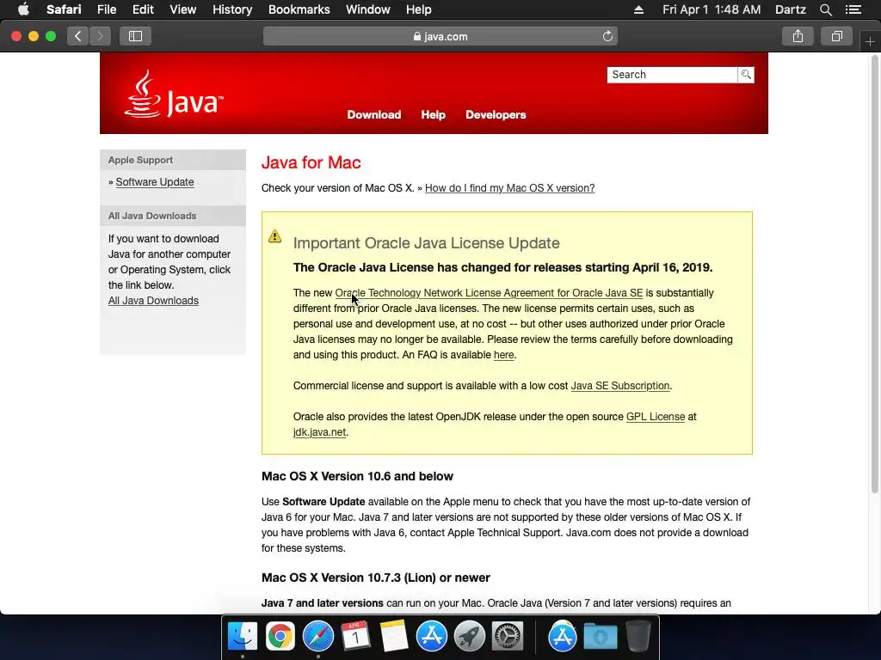Click the yellow warning triangle icon

pyautogui.click(x=274, y=236)
